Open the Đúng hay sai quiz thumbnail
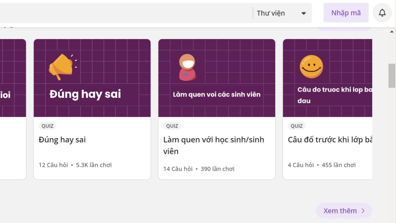Screen dimensions: 396x223 click(x=92, y=78)
